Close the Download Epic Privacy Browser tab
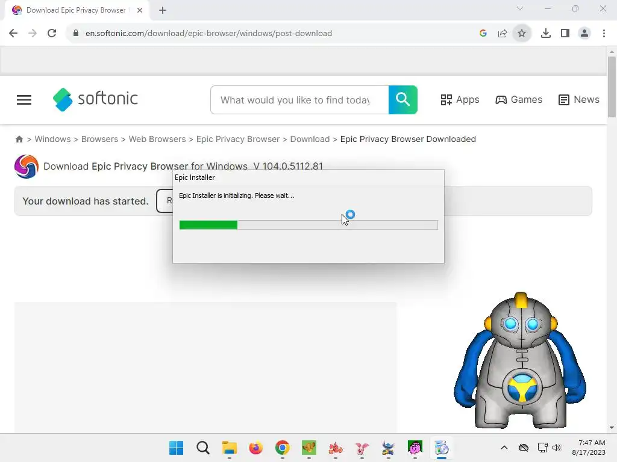Screen dimensions: 617x462 (140, 10)
